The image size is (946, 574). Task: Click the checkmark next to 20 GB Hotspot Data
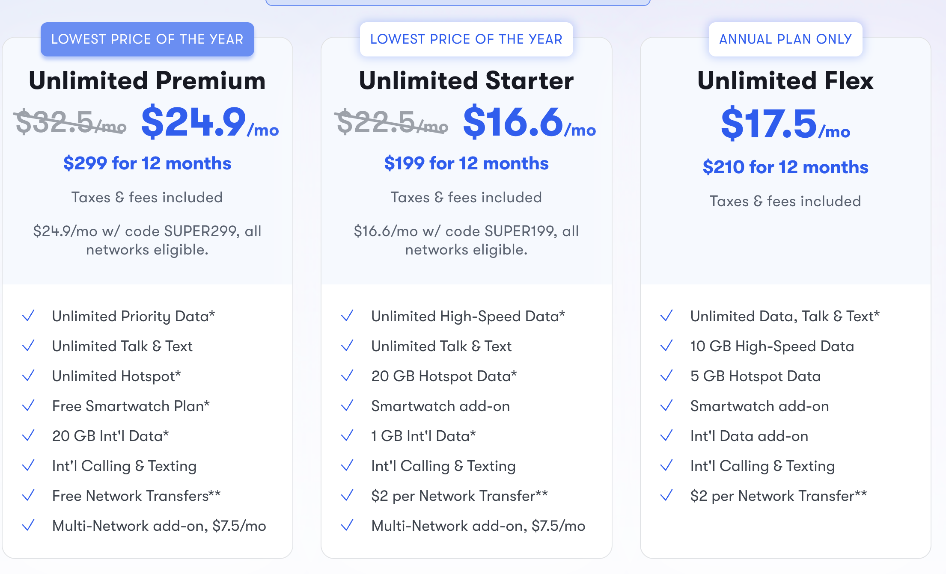(347, 376)
